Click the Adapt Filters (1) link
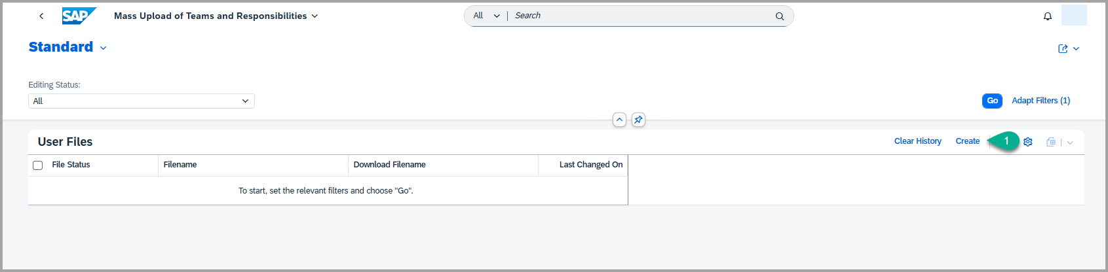Screen dimensions: 1108x272 [x=1041, y=101]
